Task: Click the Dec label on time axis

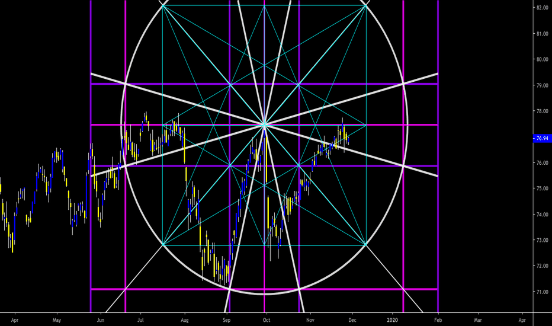Action: (352, 320)
